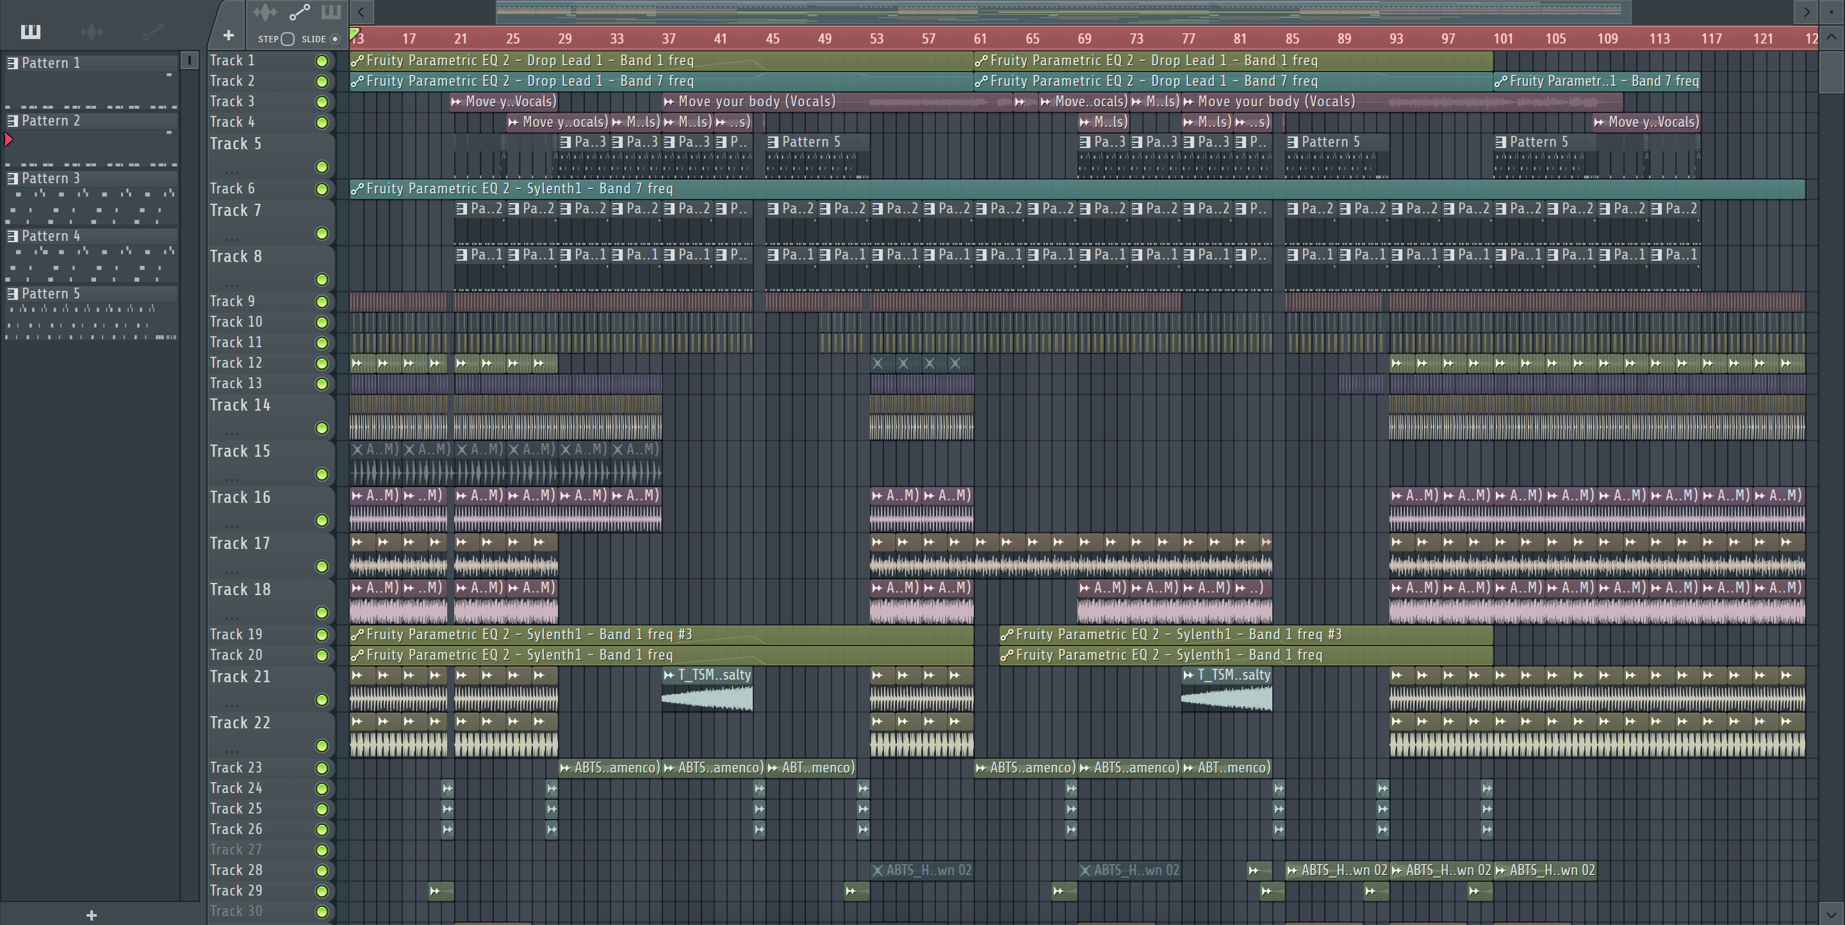Screen dimensions: 1845x925
Task: Click the piano icon next to Pattern 1
Action: pos(12,63)
